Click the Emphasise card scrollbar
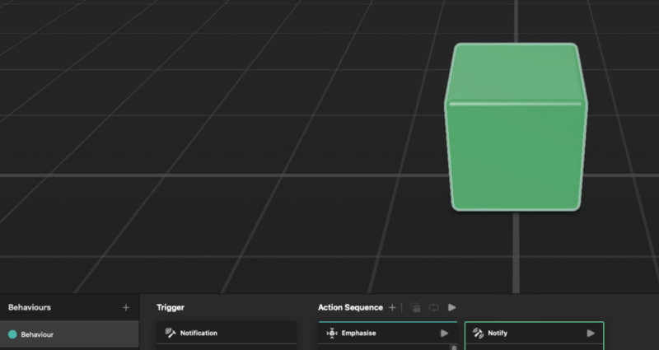The width and height of the screenshot is (659, 350). pos(454,347)
